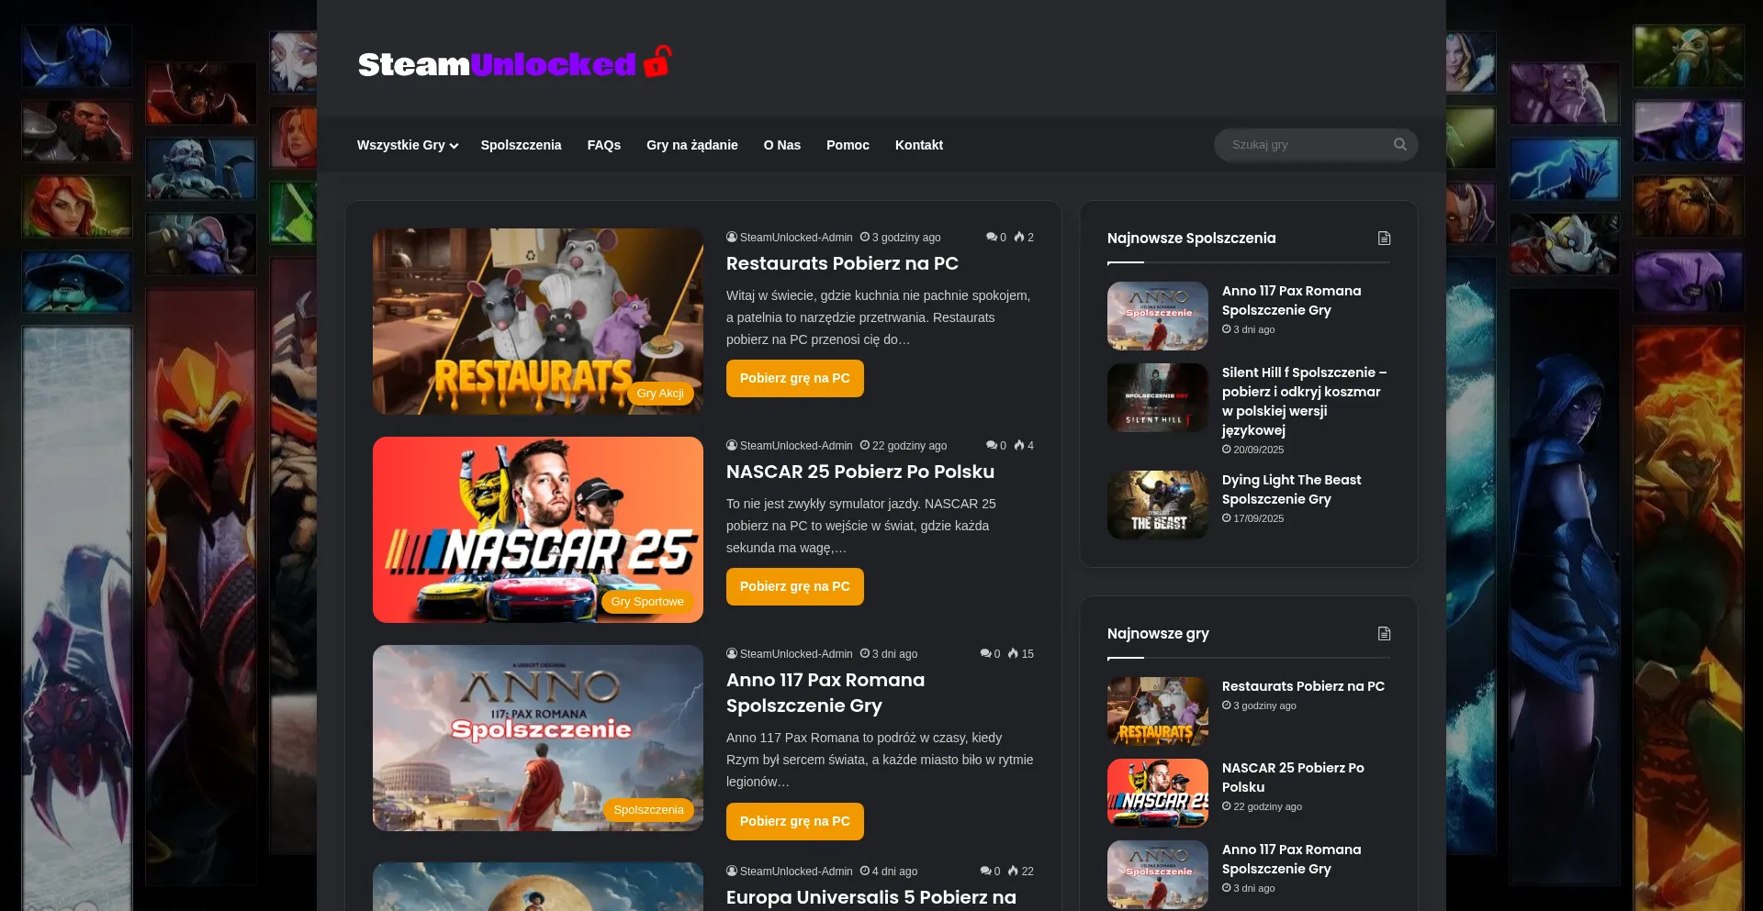
Task: Click Pobierz grę na PC for Restaurats
Action: click(x=795, y=378)
